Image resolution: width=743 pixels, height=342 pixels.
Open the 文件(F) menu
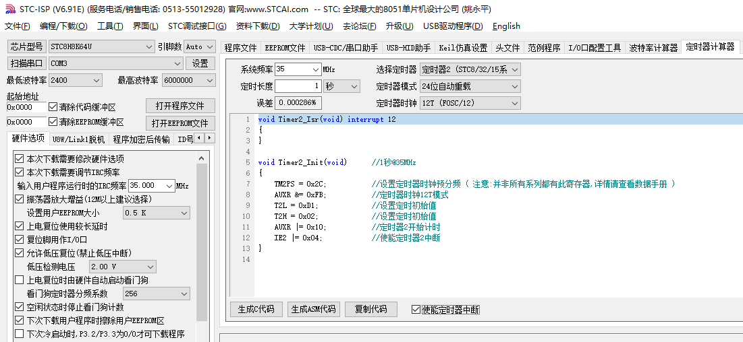[x=17, y=26]
